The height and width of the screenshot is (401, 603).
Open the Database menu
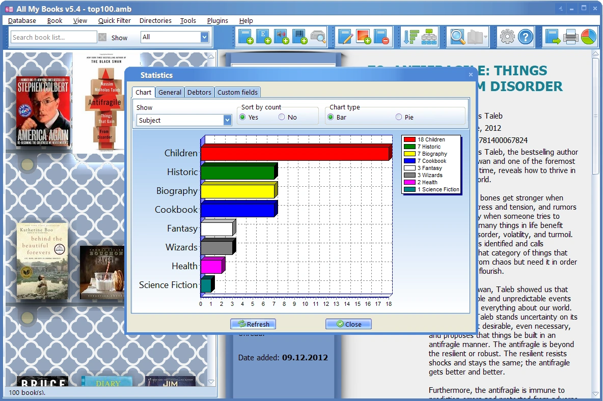tap(22, 21)
